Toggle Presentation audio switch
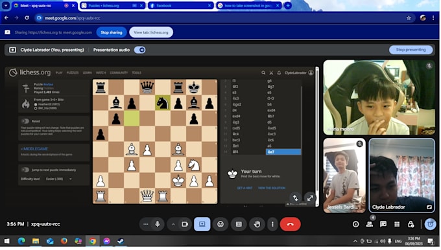 tap(140, 50)
